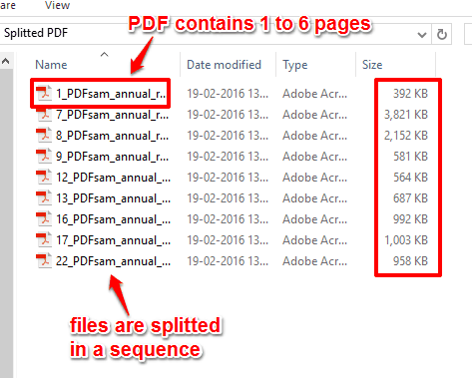Screen dimensions: 472x378
Task: Select the file named 13_PDFsam_annual_...
Action: [113, 198]
